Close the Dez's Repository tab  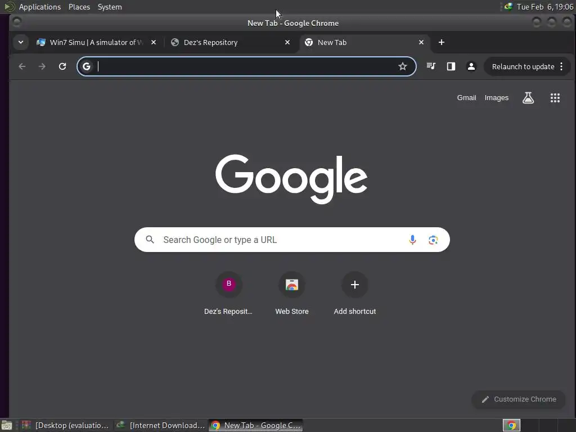point(287,42)
